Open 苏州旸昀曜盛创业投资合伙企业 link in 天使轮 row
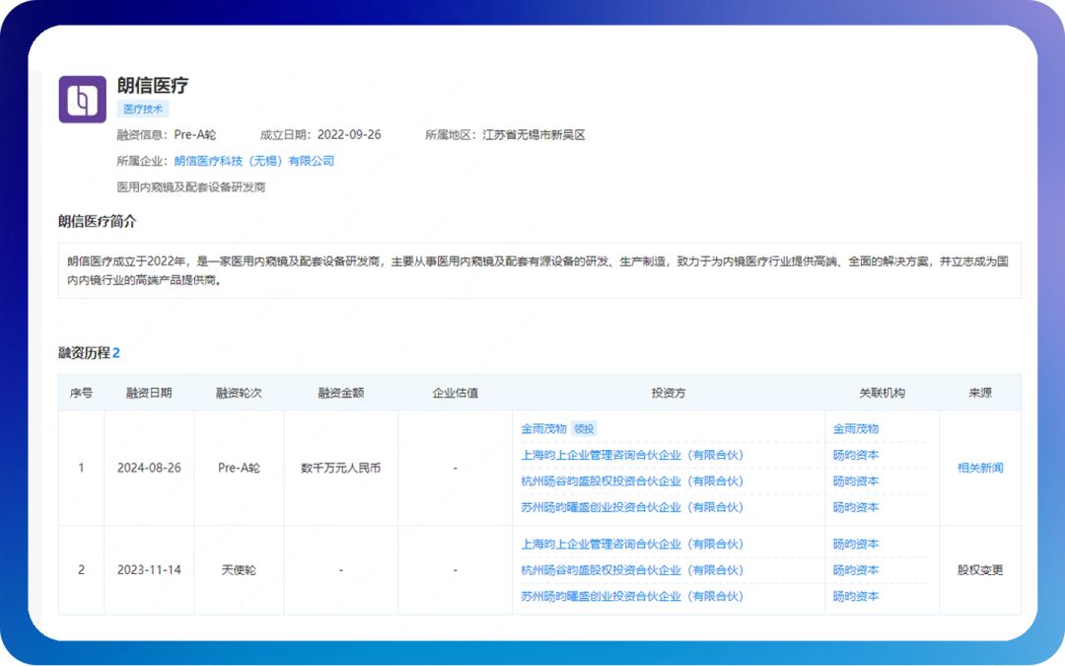 pyautogui.click(x=632, y=597)
